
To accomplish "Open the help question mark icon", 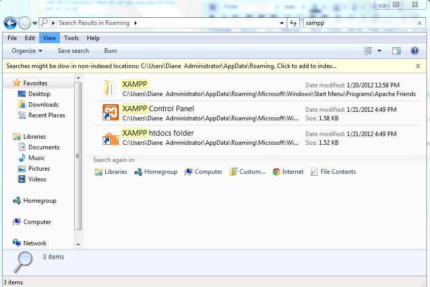I will pos(414,51).
